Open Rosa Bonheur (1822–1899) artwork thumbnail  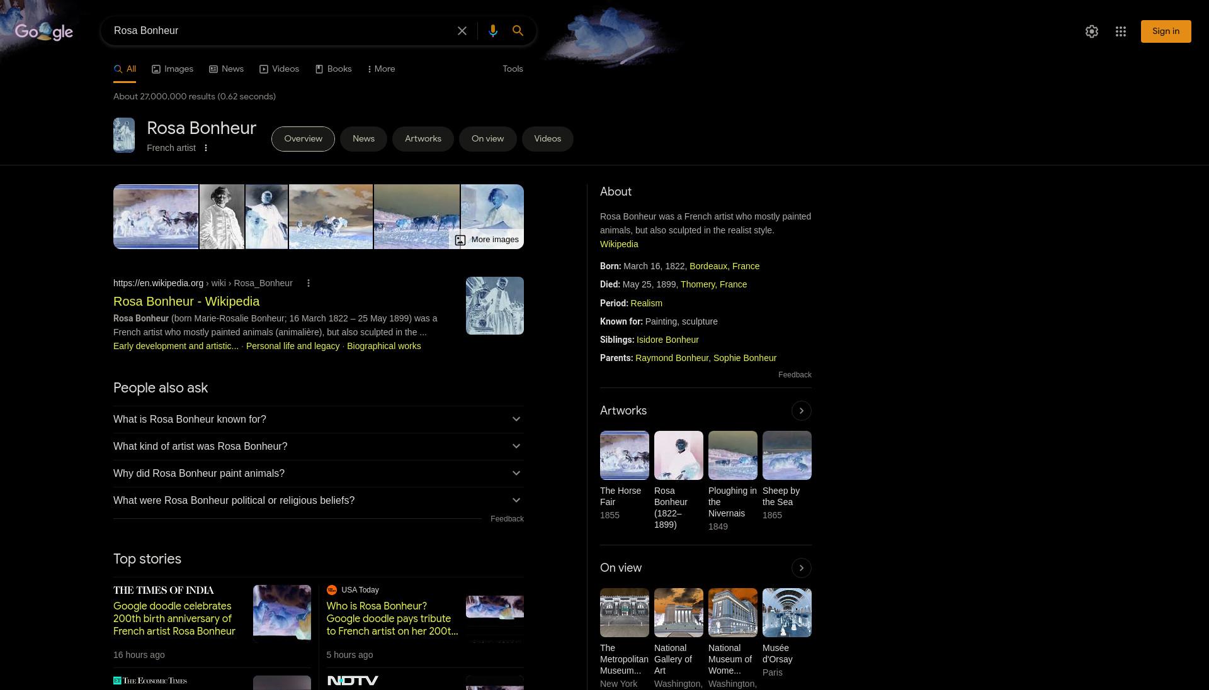(x=679, y=455)
